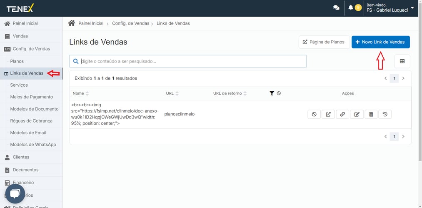Open the Página de Planos button
The image size is (422, 208).
coord(324,42)
